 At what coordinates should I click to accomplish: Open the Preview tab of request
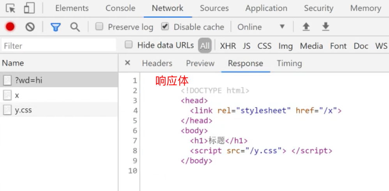click(200, 63)
